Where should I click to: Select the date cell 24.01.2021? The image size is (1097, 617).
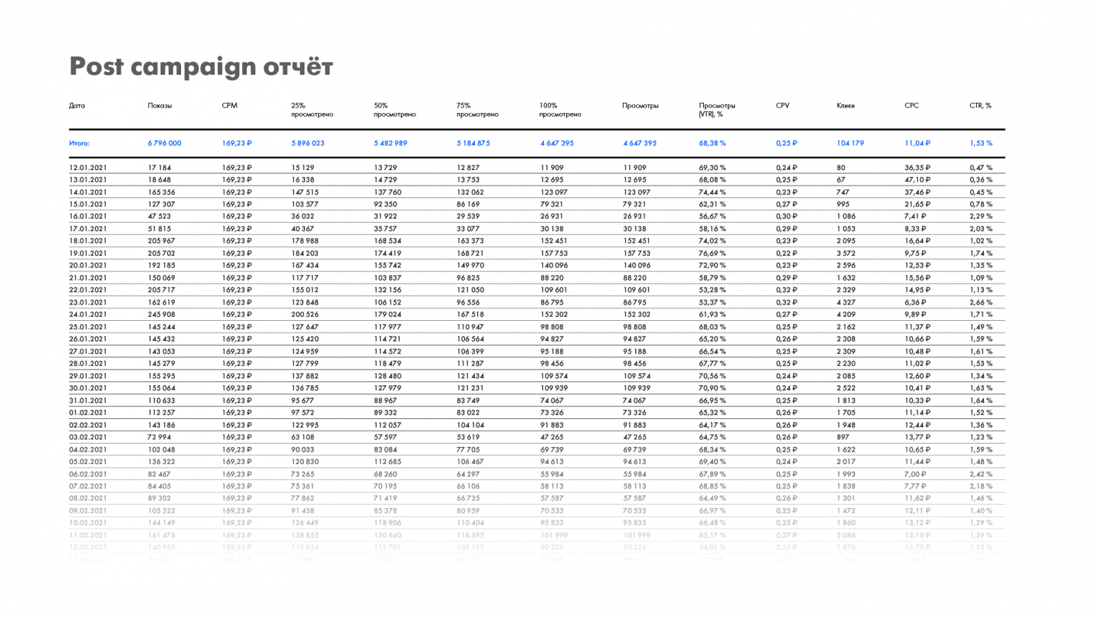pos(88,315)
